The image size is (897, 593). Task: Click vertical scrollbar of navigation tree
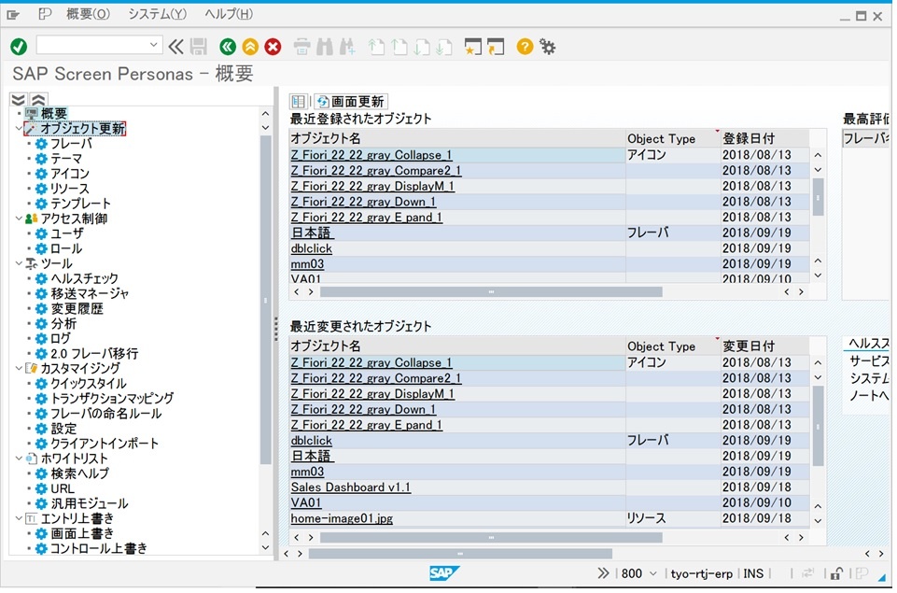265,301
